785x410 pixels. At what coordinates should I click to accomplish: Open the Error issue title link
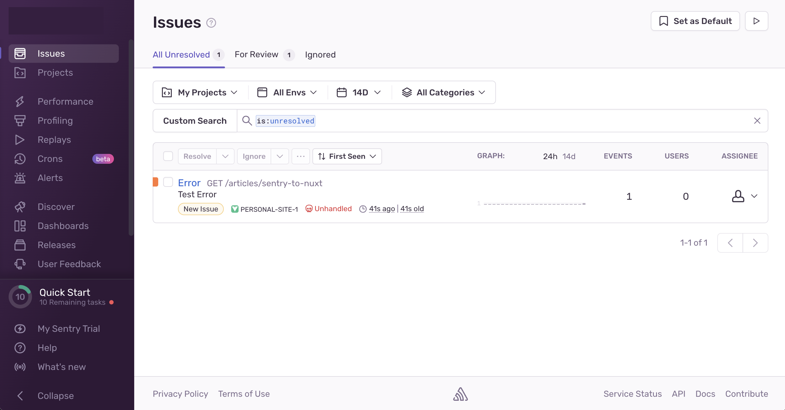pyautogui.click(x=189, y=183)
